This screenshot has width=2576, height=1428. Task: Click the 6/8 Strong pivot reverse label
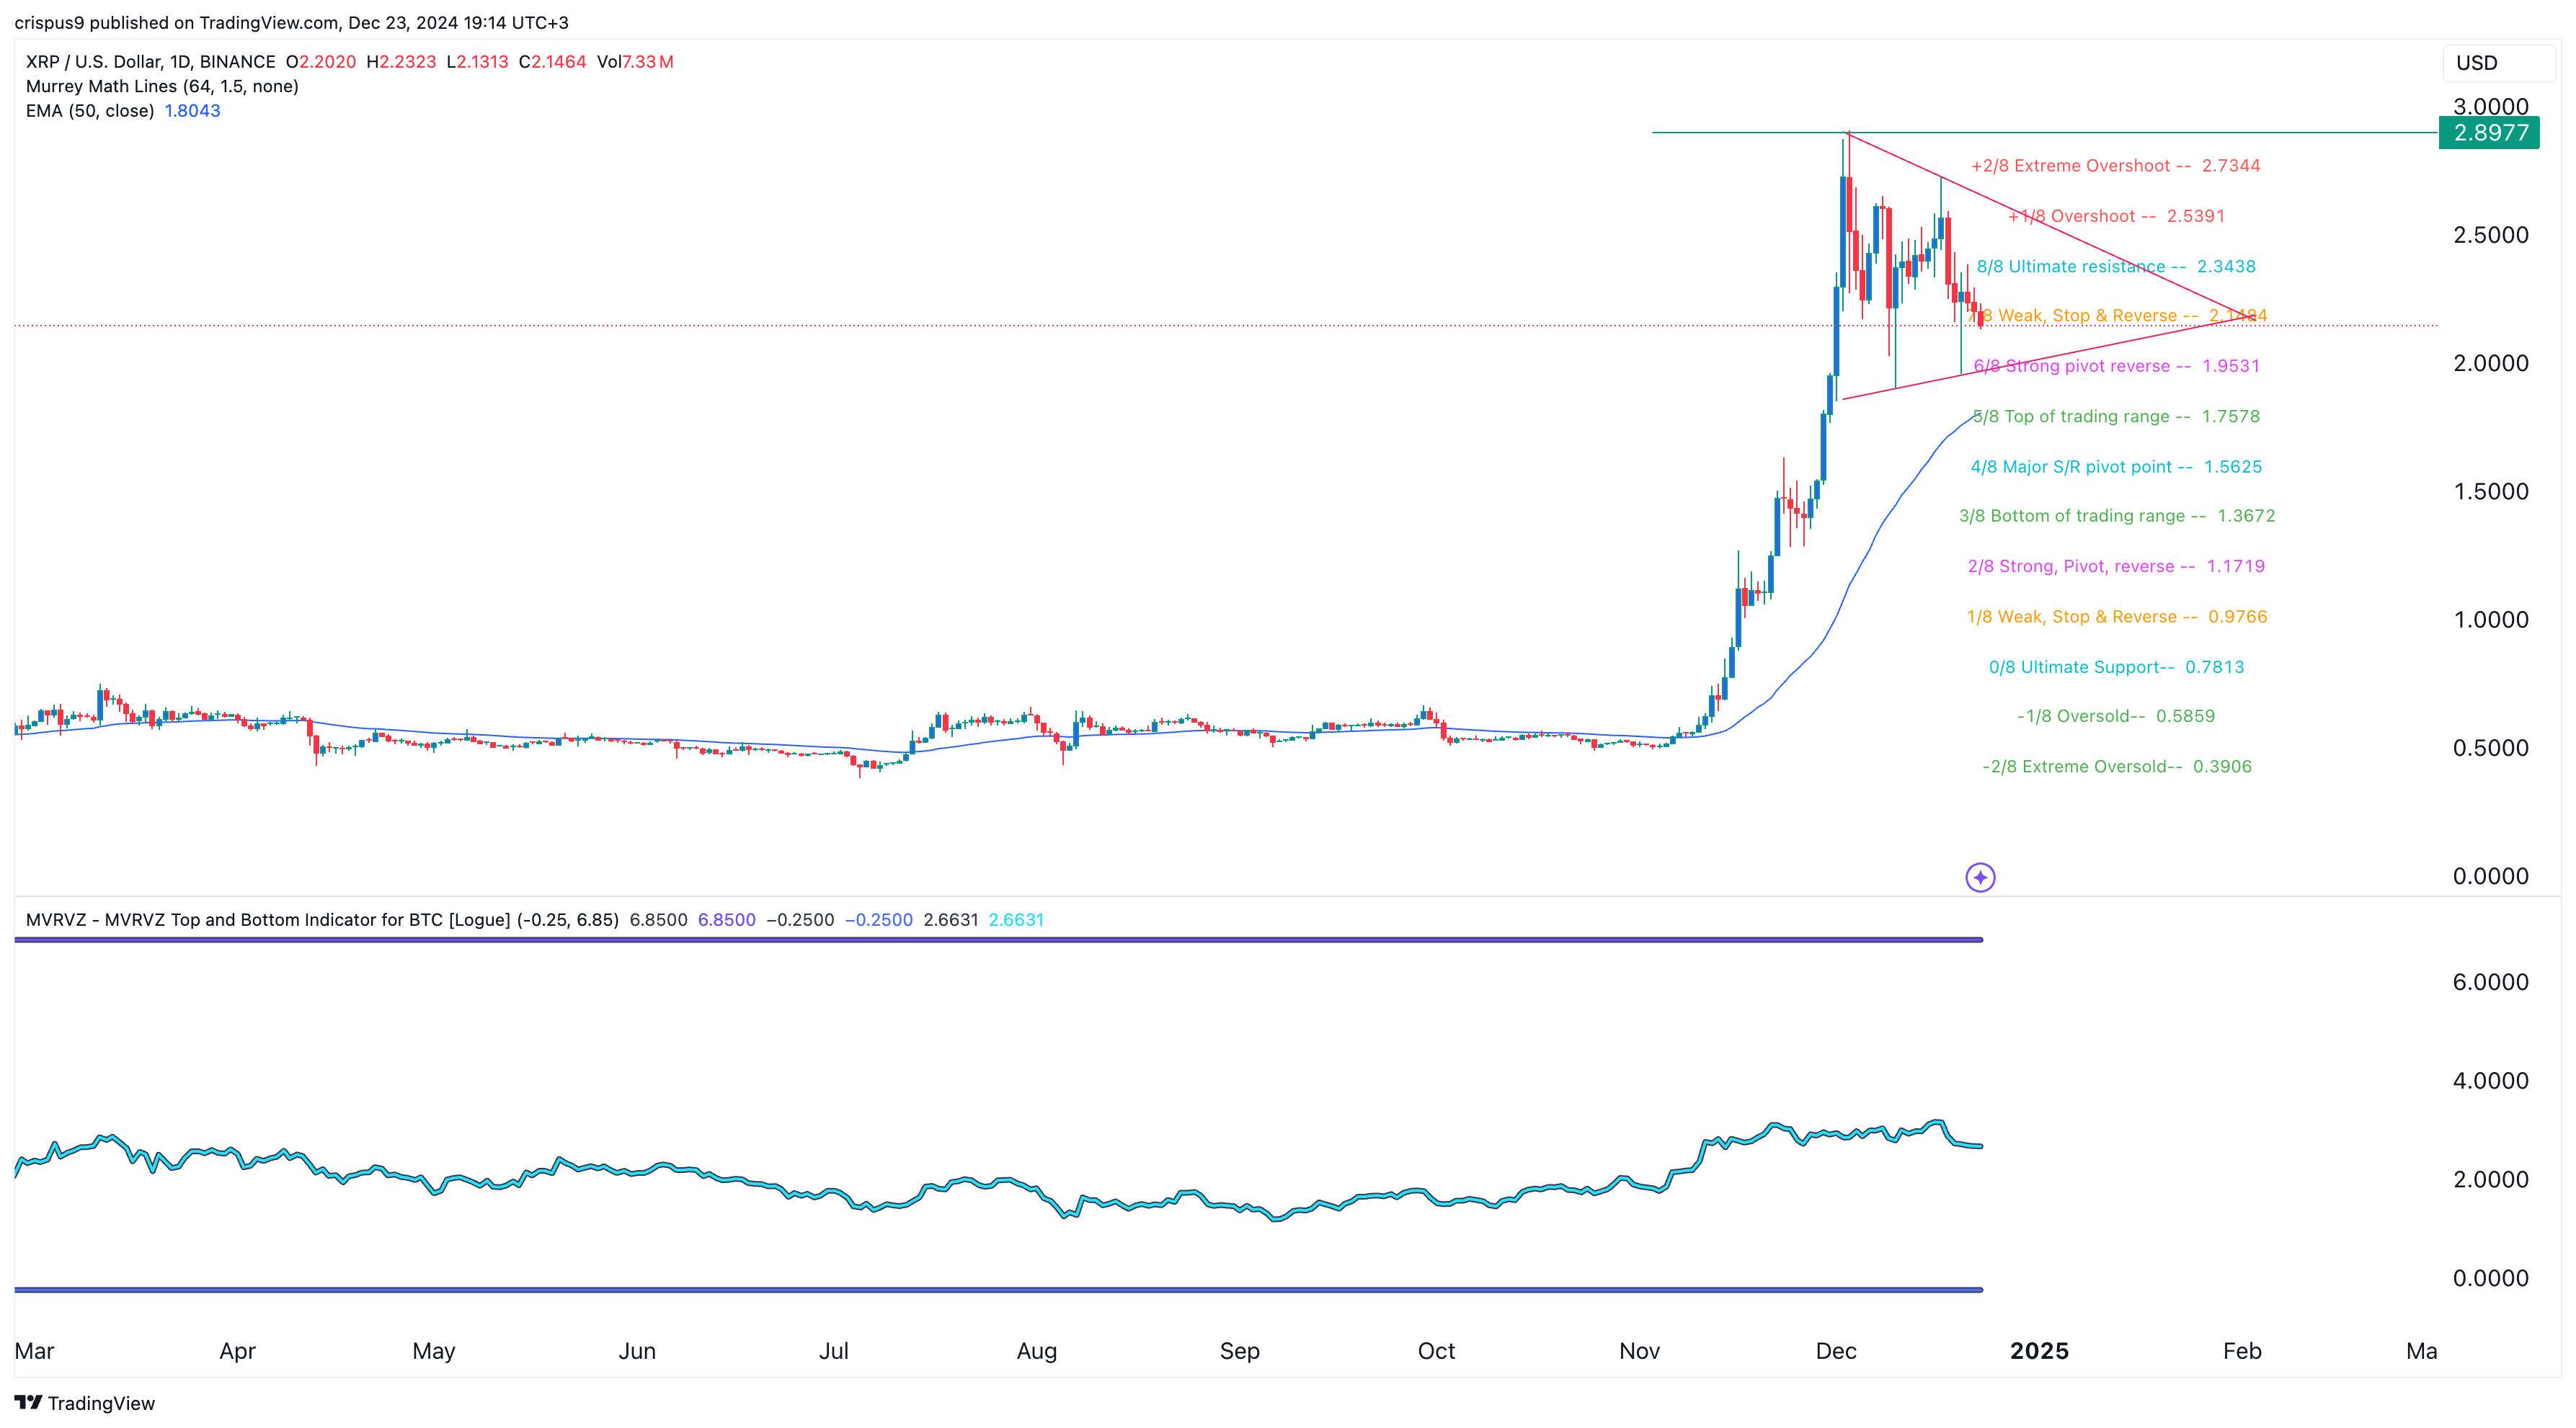pyautogui.click(x=2116, y=366)
